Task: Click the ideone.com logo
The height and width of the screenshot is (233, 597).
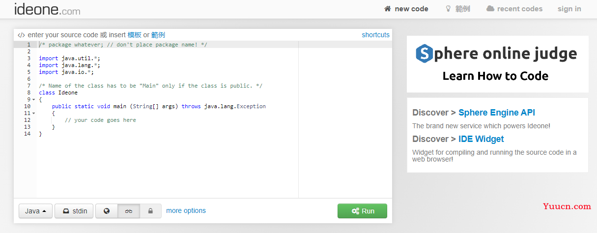Action: click(x=47, y=9)
